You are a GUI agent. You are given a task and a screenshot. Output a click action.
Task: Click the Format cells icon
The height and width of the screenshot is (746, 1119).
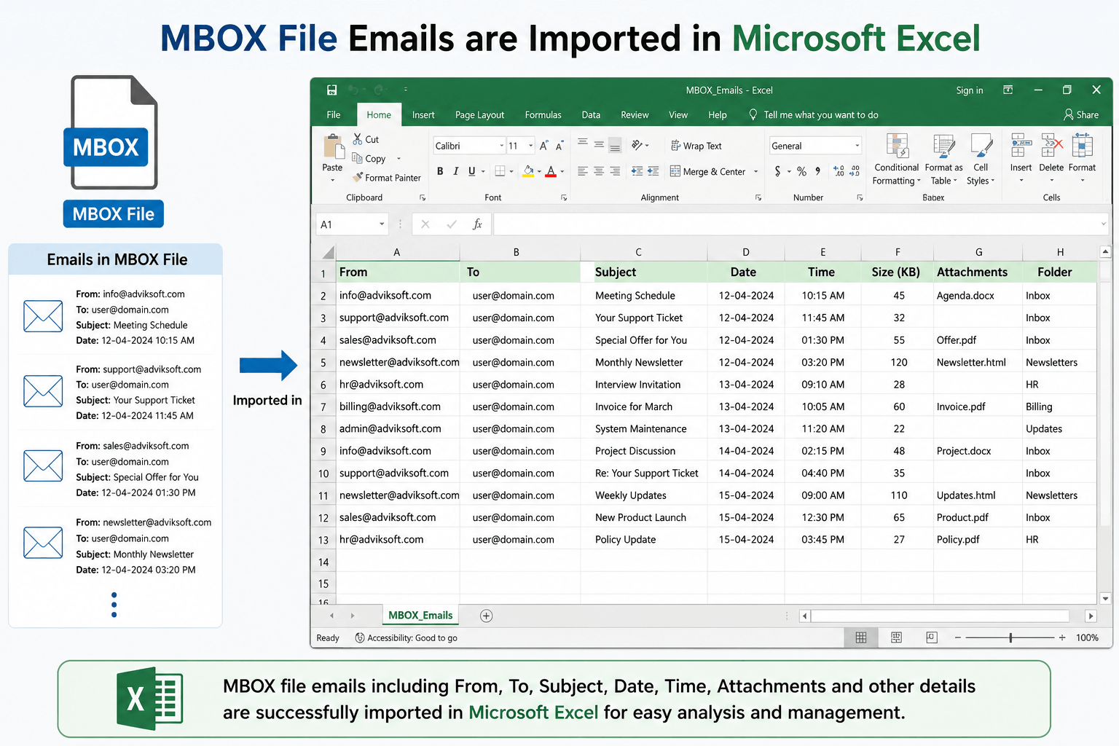(x=1082, y=146)
